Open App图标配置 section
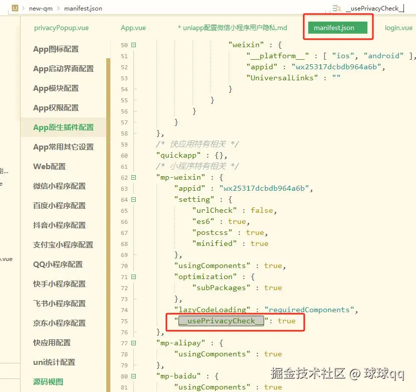The height and width of the screenshot is (392, 416). point(56,49)
